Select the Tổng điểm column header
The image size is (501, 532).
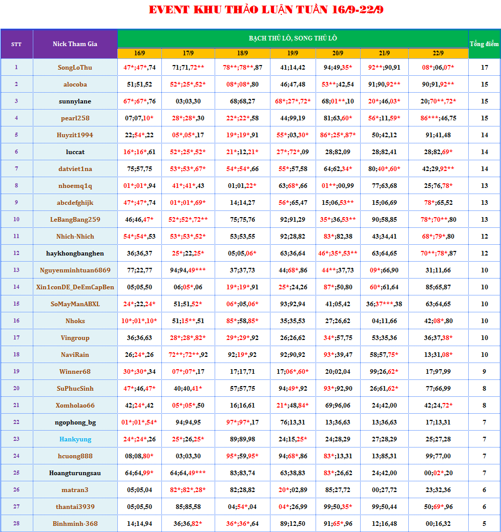point(484,44)
